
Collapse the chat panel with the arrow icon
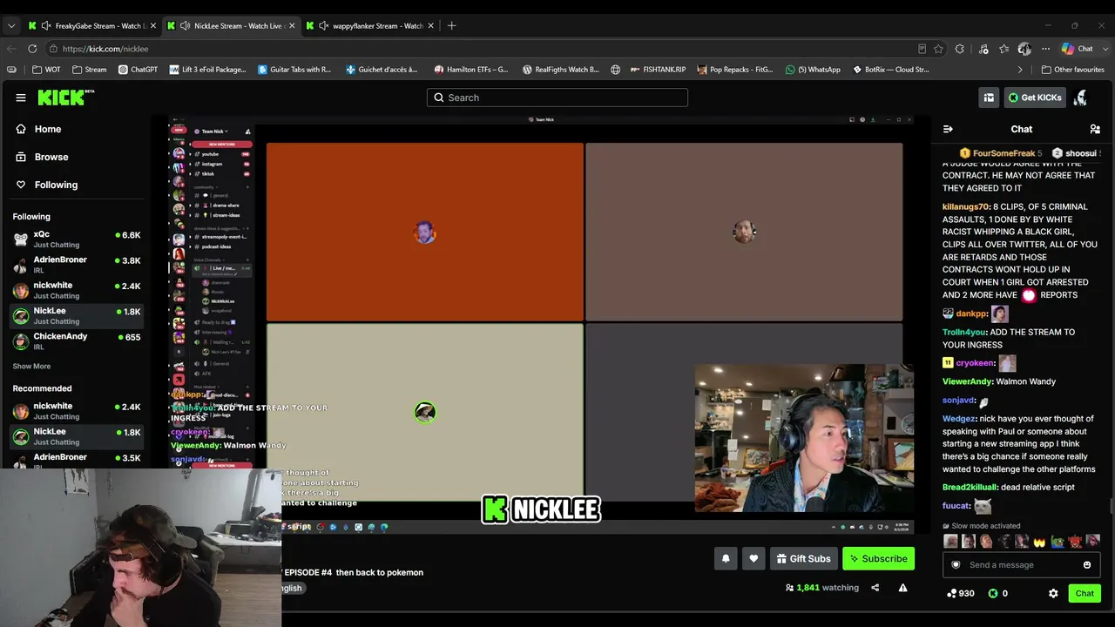[948, 129]
